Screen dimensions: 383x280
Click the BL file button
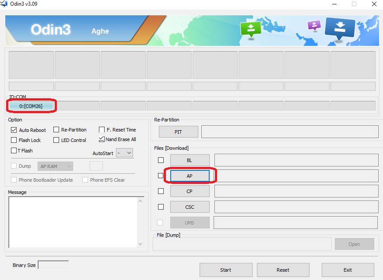pyautogui.click(x=190, y=160)
